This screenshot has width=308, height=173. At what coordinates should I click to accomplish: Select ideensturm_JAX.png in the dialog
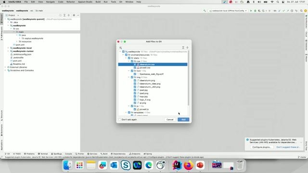150,87
